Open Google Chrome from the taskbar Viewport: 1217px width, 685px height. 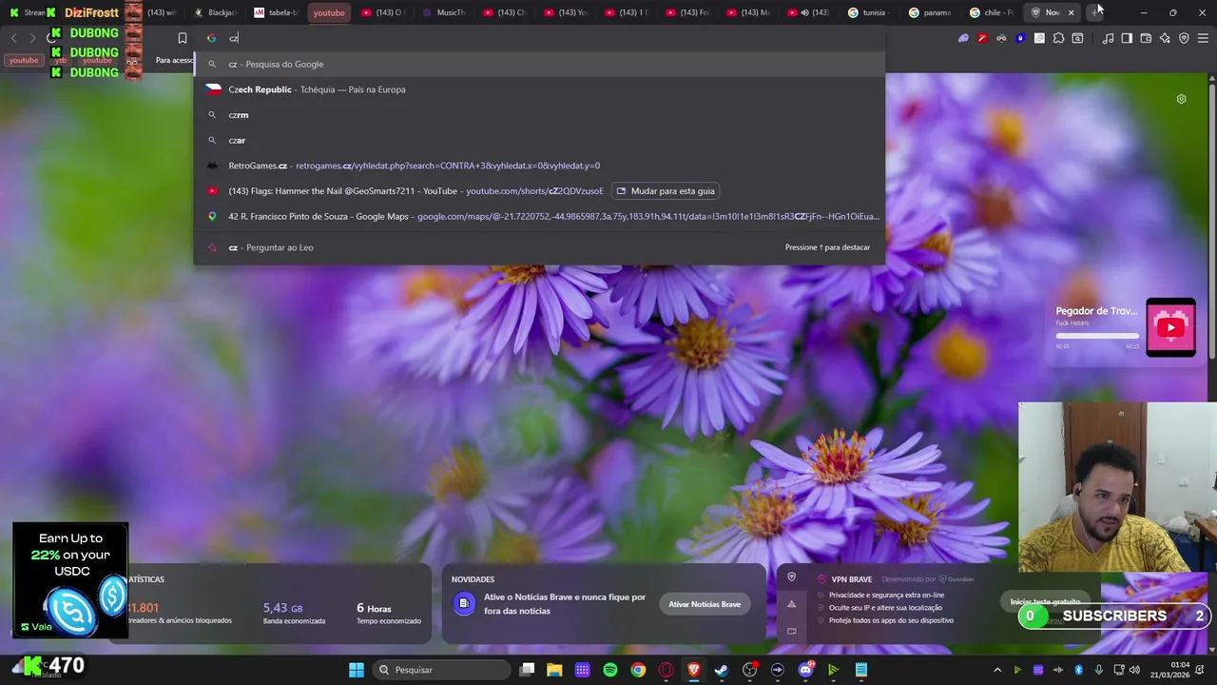[638, 670]
